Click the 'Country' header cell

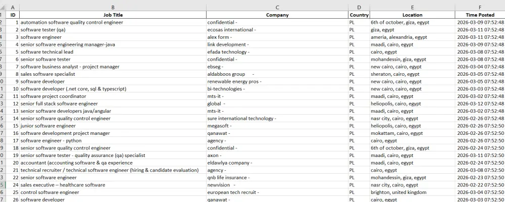[x=359, y=15]
